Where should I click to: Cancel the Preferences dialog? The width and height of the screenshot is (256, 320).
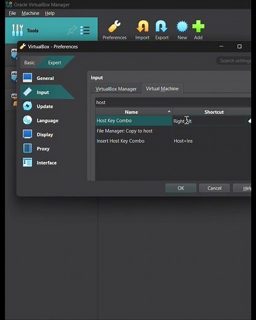214,188
